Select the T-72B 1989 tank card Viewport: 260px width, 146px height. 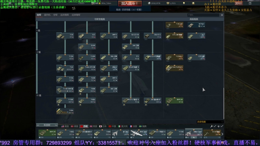(x=65, y=90)
